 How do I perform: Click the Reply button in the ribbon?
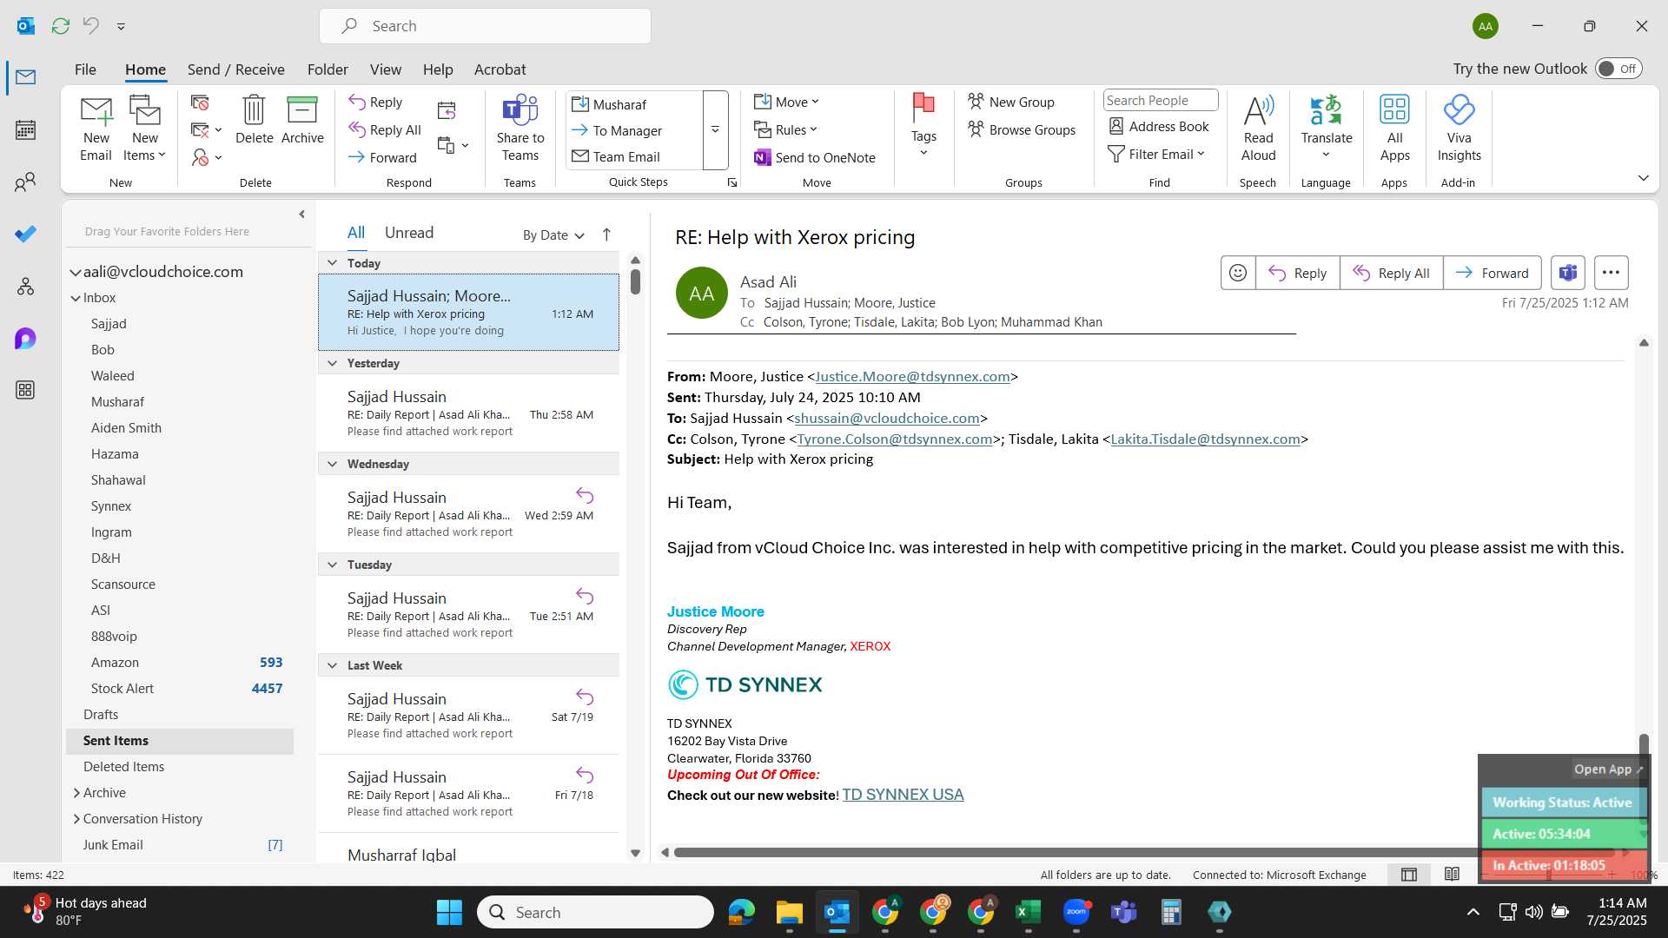[375, 102]
